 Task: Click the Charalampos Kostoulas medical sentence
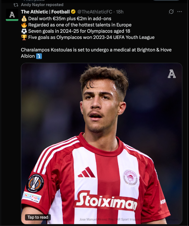(96, 53)
